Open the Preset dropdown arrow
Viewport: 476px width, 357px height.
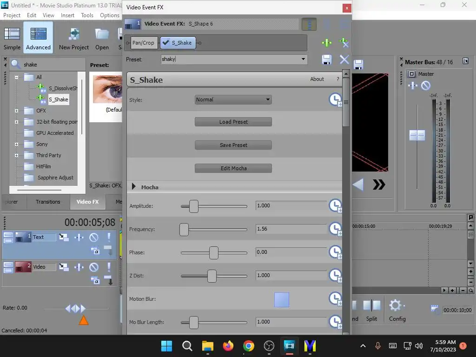click(x=303, y=59)
